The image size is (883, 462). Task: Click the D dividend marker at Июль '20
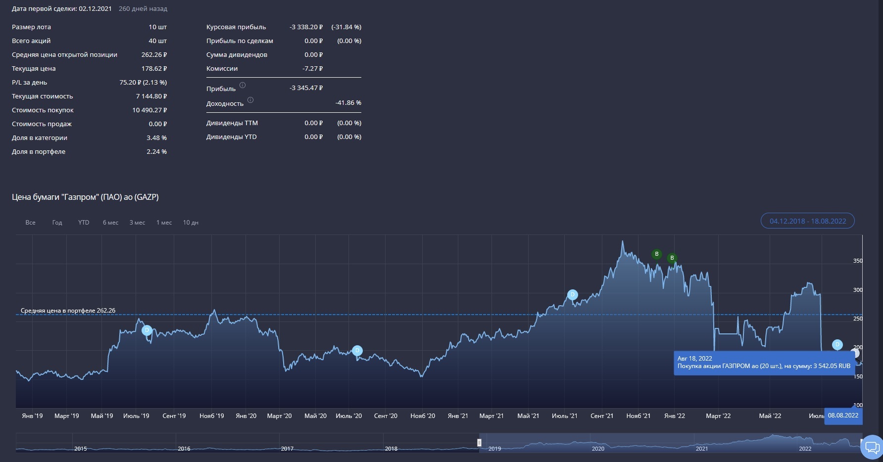point(357,351)
